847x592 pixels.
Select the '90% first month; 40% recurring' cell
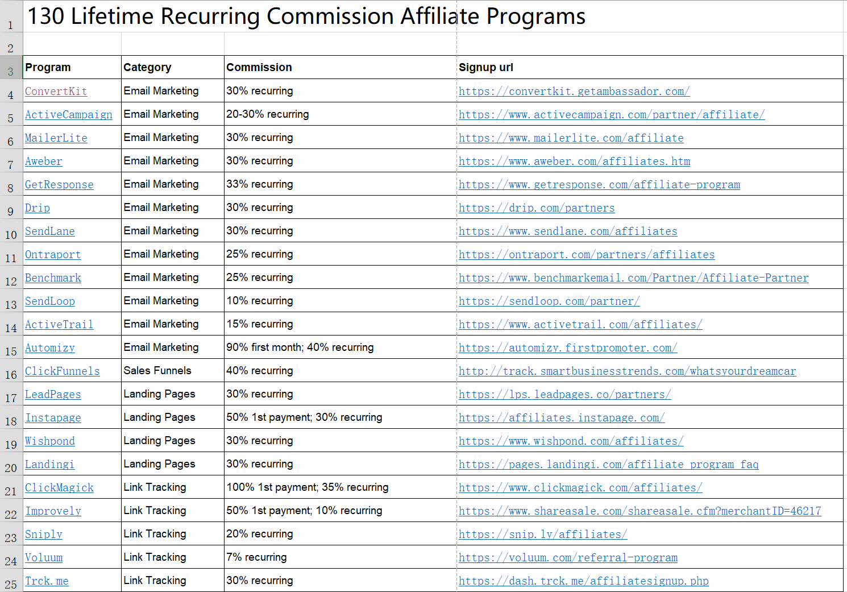(341, 347)
